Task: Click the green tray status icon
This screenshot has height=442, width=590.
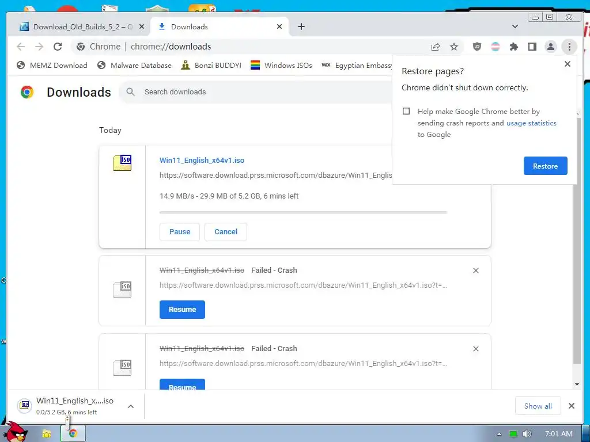Action: click(x=513, y=434)
